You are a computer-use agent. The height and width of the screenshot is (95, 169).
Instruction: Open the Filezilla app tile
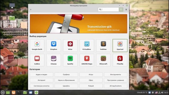pos(120,60)
